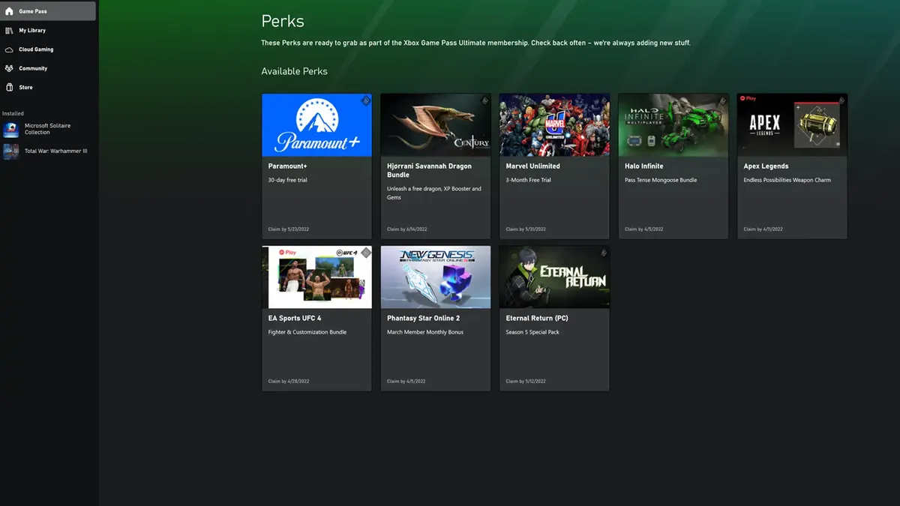
Task: Click perk badge on Marvel Unlimited card
Action: pos(604,100)
